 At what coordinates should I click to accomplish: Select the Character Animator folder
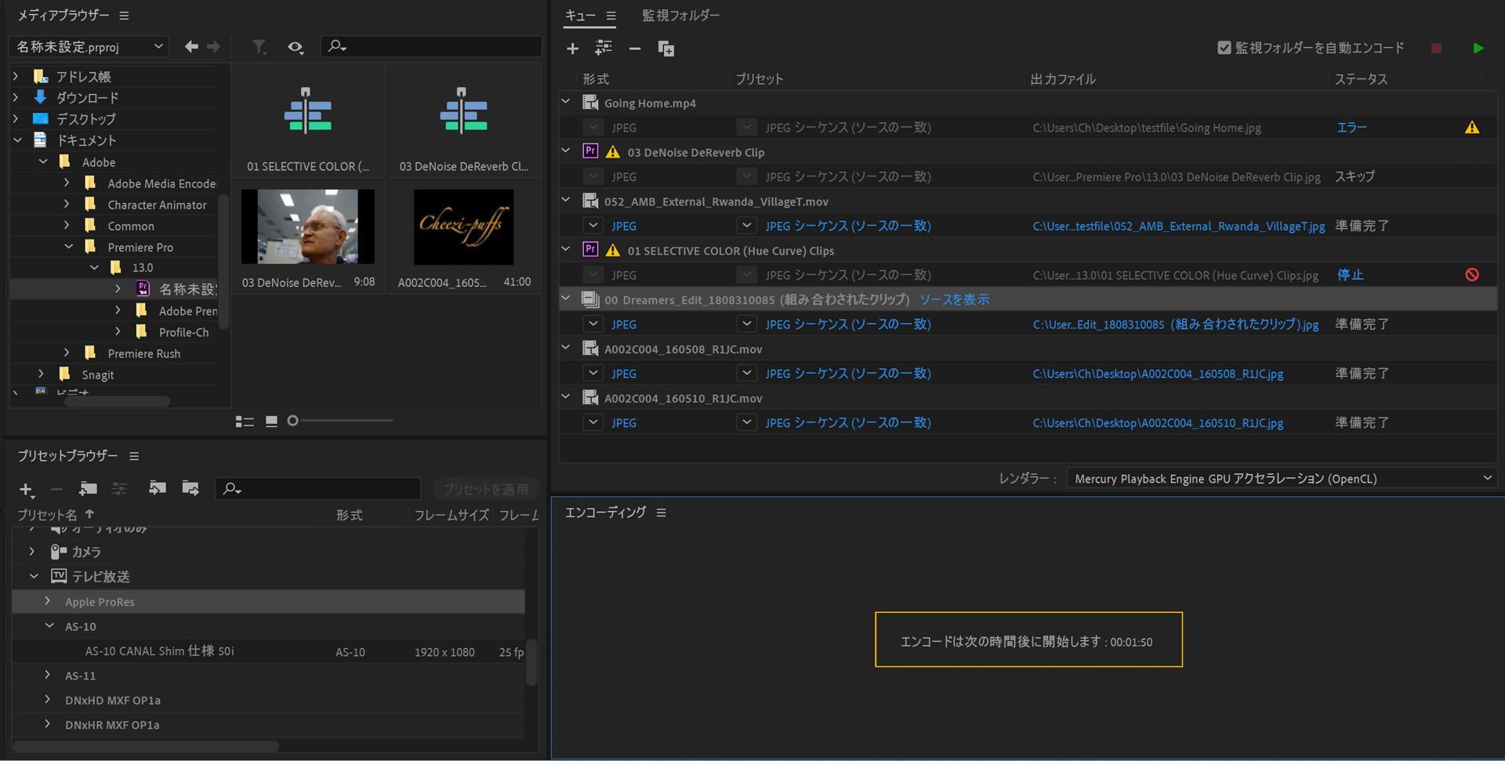pyautogui.click(x=157, y=205)
